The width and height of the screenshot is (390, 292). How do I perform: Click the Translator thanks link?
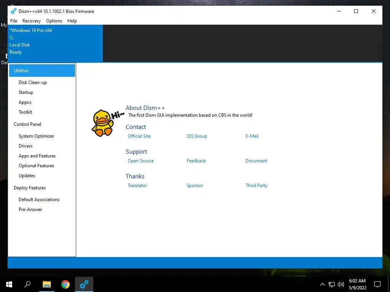(x=137, y=186)
